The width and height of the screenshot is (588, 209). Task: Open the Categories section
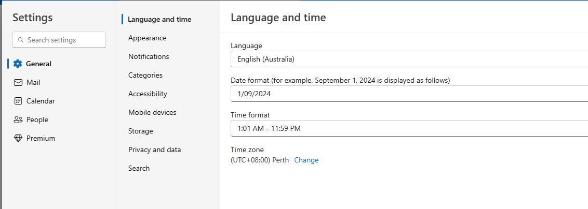[145, 75]
